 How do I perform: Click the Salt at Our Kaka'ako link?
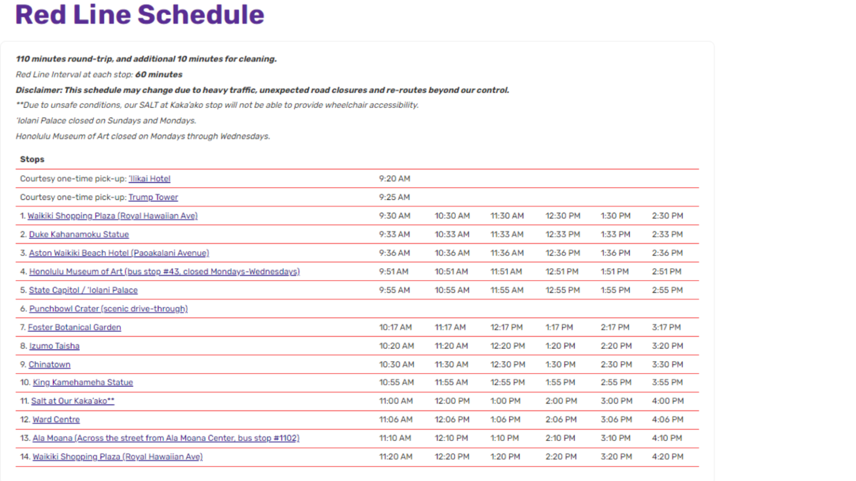pyautogui.click(x=72, y=401)
